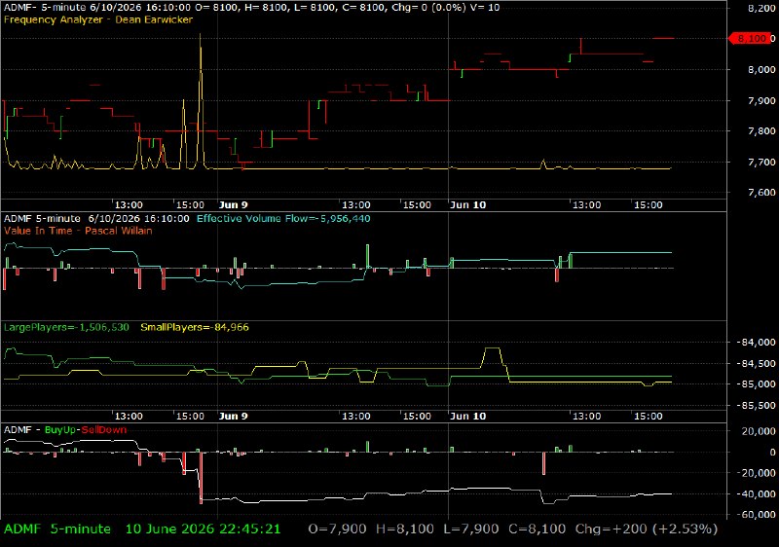The width and height of the screenshot is (779, 547).
Task: Click the -85,000 axis label
Action: [756, 384]
